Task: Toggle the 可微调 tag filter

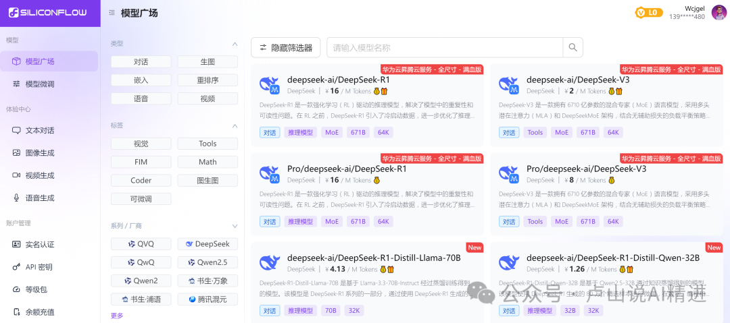Action: pos(141,199)
